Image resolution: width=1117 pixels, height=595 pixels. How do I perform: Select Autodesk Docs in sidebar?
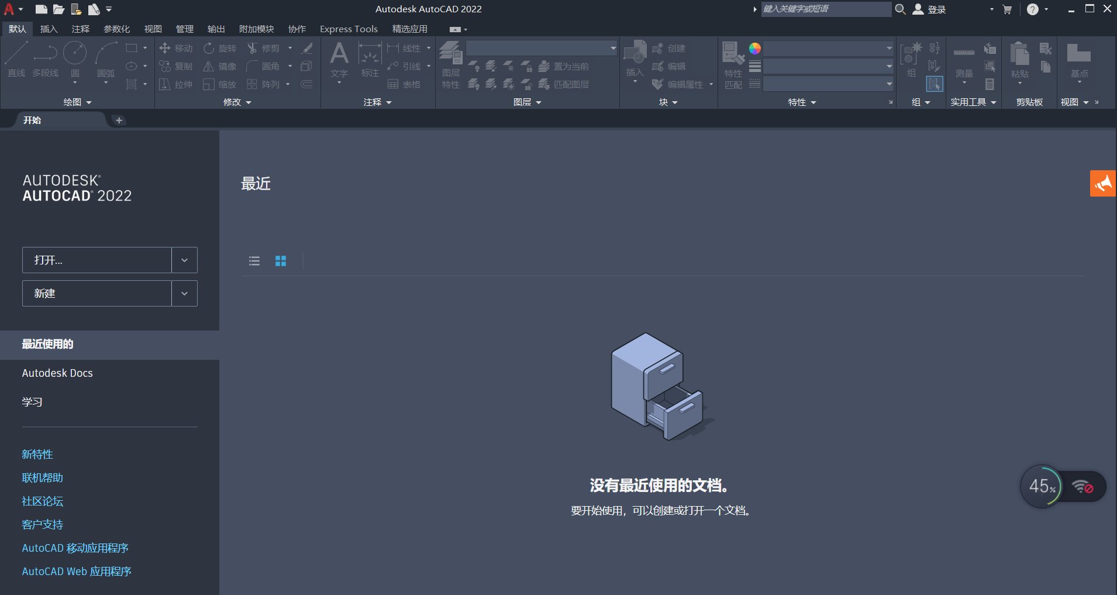(57, 373)
